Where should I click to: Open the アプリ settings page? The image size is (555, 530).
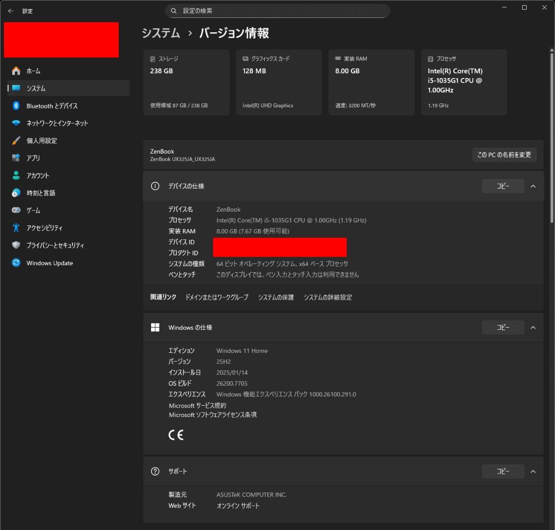(x=33, y=158)
